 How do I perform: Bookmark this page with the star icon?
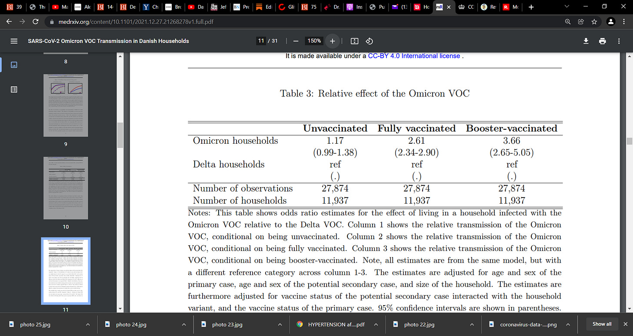pyautogui.click(x=594, y=21)
